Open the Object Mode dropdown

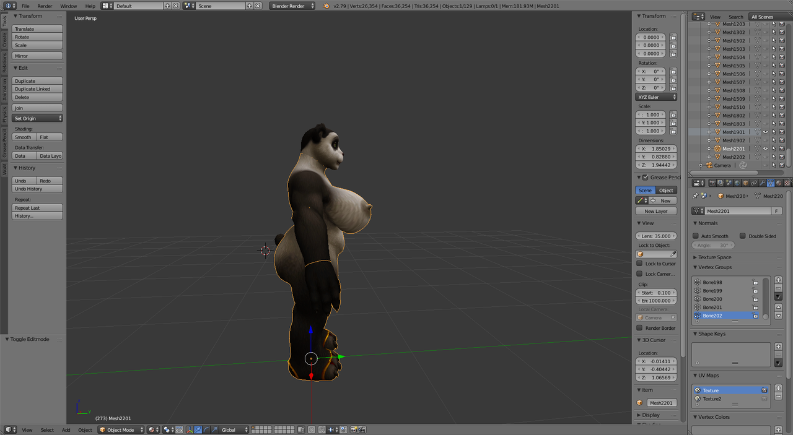coord(121,429)
